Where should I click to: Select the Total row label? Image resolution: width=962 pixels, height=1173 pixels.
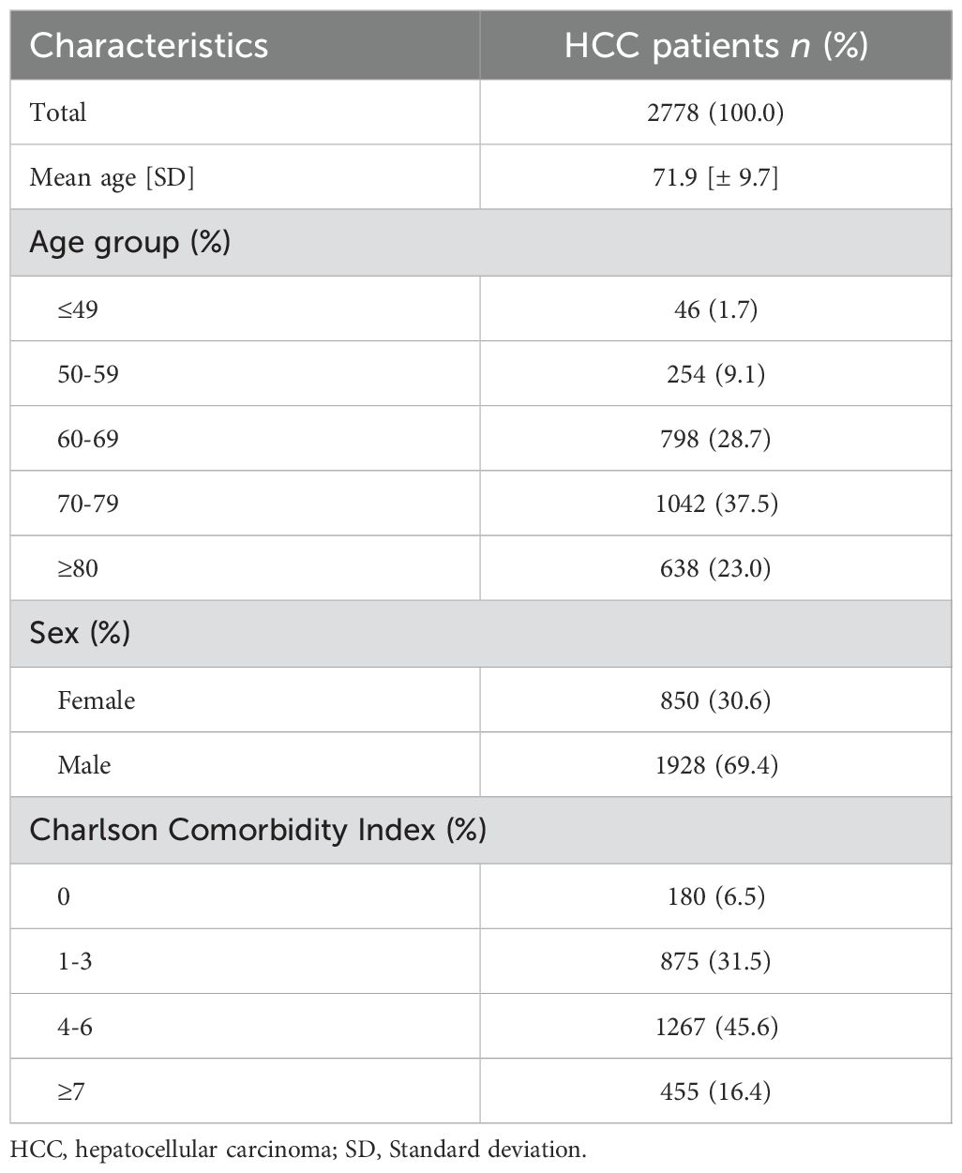(58, 113)
